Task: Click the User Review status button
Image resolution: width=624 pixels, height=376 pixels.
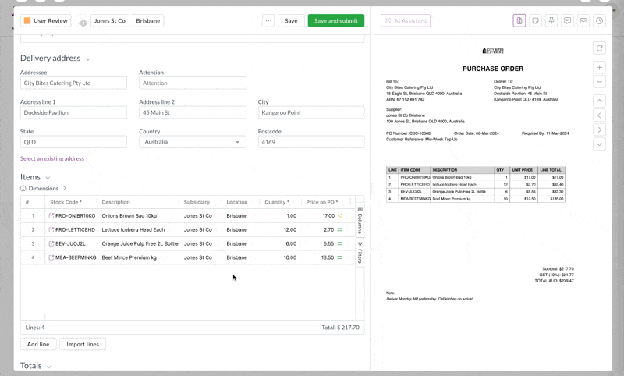Action: pyautogui.click(x=46, y=21)
